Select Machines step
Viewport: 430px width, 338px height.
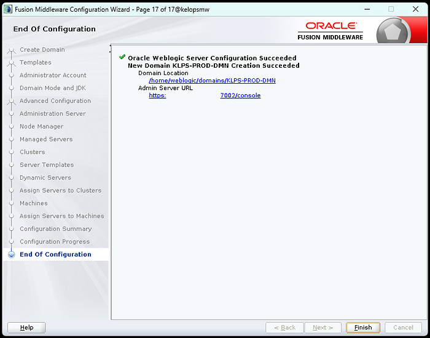(33, 203)
